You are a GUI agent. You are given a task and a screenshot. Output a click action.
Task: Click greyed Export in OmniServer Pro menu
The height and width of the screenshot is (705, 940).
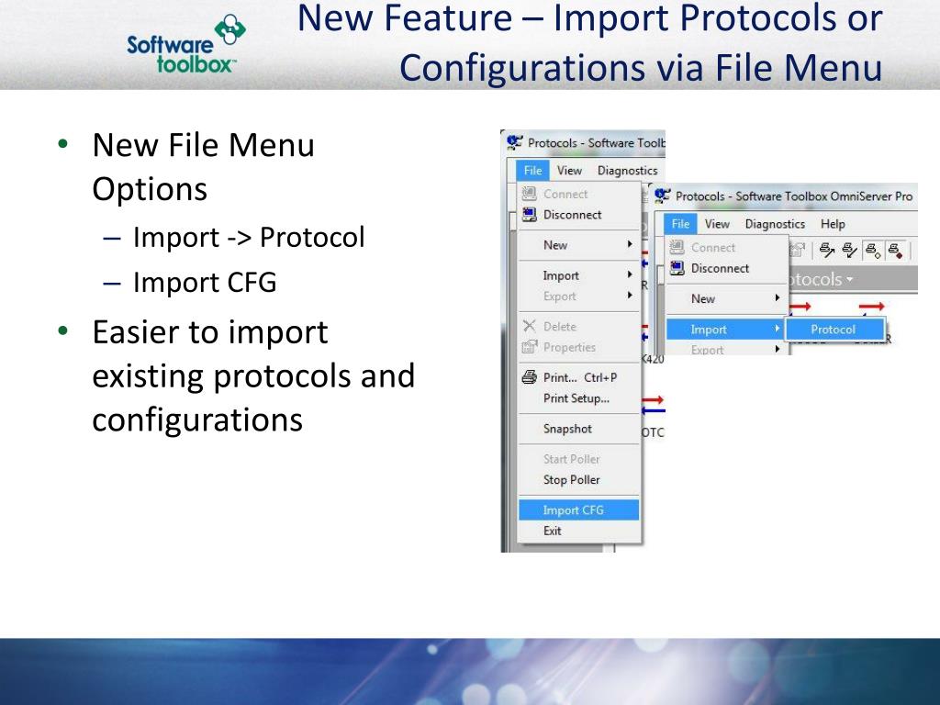point(707,350)
